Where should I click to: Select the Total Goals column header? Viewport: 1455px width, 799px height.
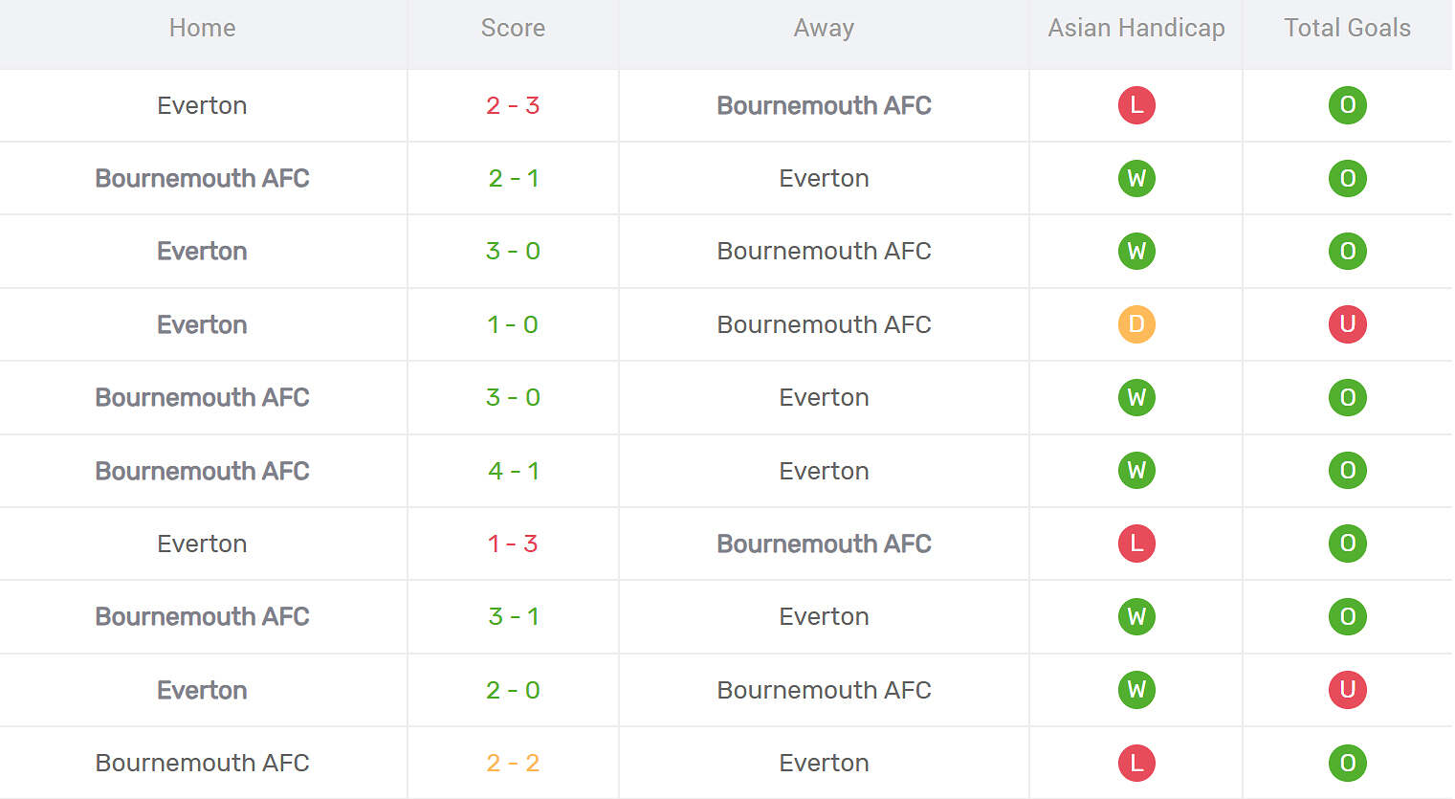[1347, 29]
